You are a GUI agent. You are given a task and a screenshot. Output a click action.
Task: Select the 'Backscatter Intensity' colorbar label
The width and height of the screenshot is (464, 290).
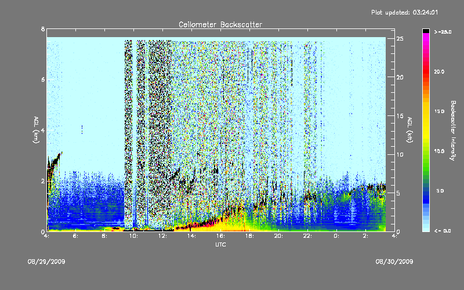[x=453, y=130]
